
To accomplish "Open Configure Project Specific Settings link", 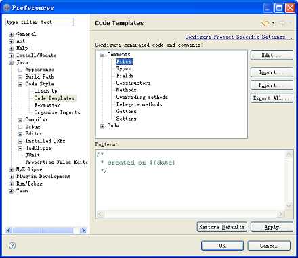I will (x=239, y=37).
